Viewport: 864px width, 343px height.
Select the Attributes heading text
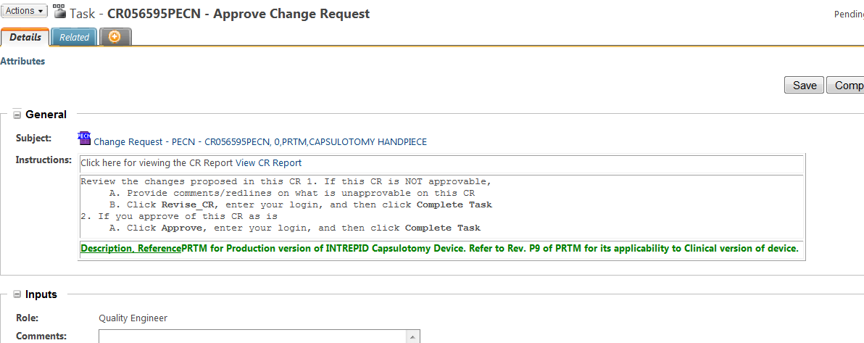pyautogui.click(x=22, y=61)
